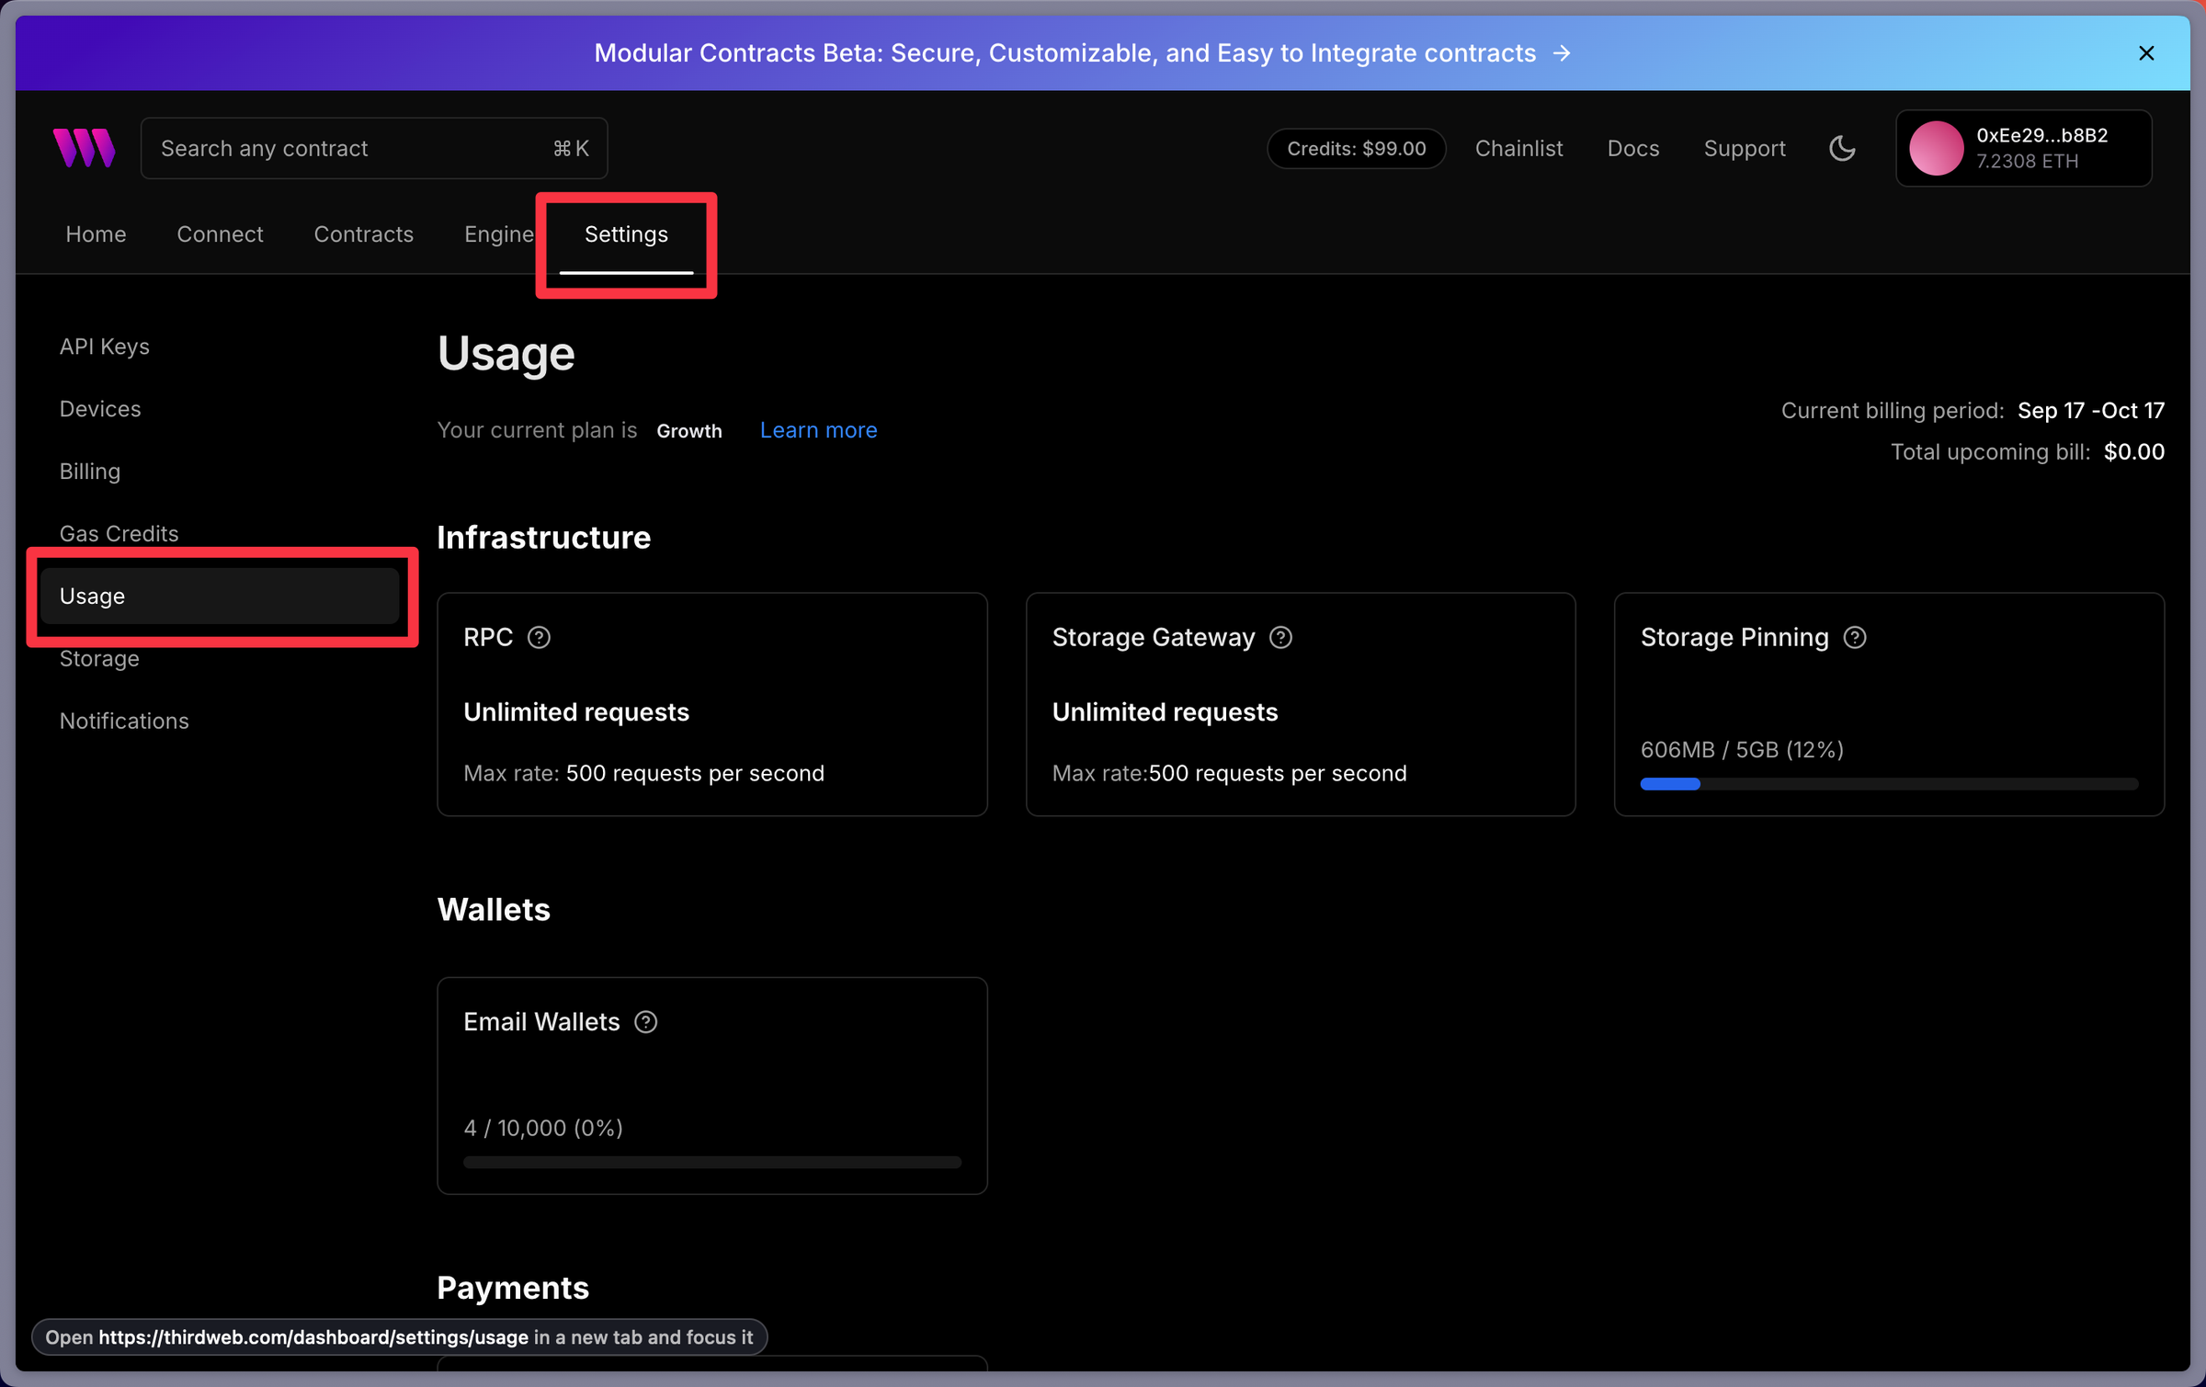Image resolution: width=2206 pixels, height=1387 pixels.
Task: Click the pink wallet avatar circle
Action: pos(1937,148)
